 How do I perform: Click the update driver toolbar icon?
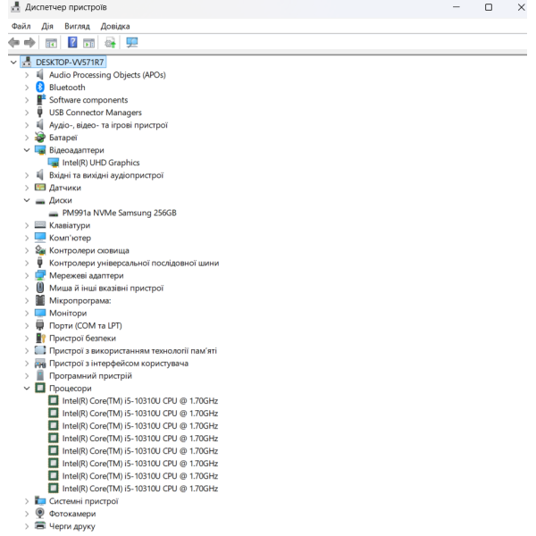[110, 43]
